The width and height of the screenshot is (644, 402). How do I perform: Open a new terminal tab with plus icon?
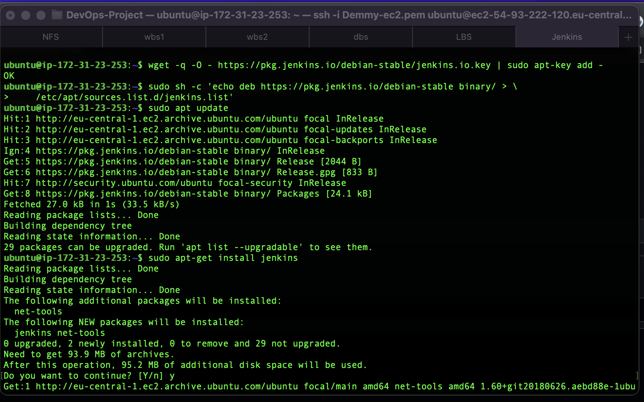tap(629, 37)
